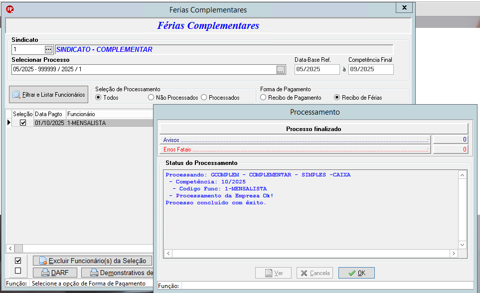The height and width of the screenshot is (293, 480).
Task: Click the Filtrar e Listar Funcionários button
Action: 49,95
